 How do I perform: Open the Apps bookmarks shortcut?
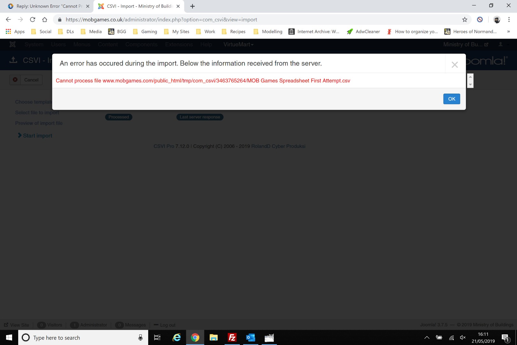[x=15, y=32]
